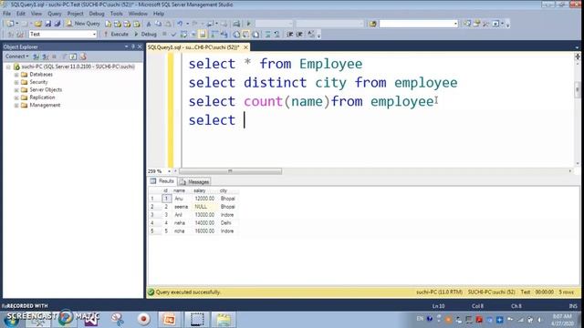Switch to the Results tab
Image resolution: width=584 pixels, height=328 pixels.
162,181
